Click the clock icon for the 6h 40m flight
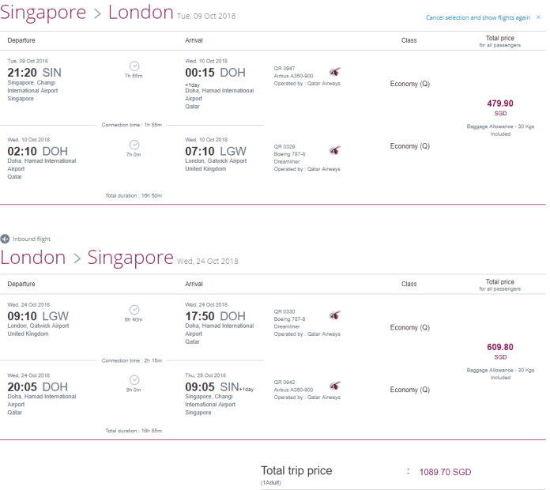Viewport: 550px width, 490px height. pos(134,310)
